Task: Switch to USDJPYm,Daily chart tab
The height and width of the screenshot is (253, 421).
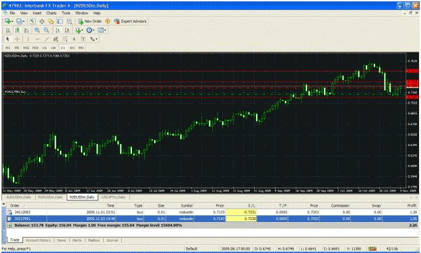Action: point(114,197)
